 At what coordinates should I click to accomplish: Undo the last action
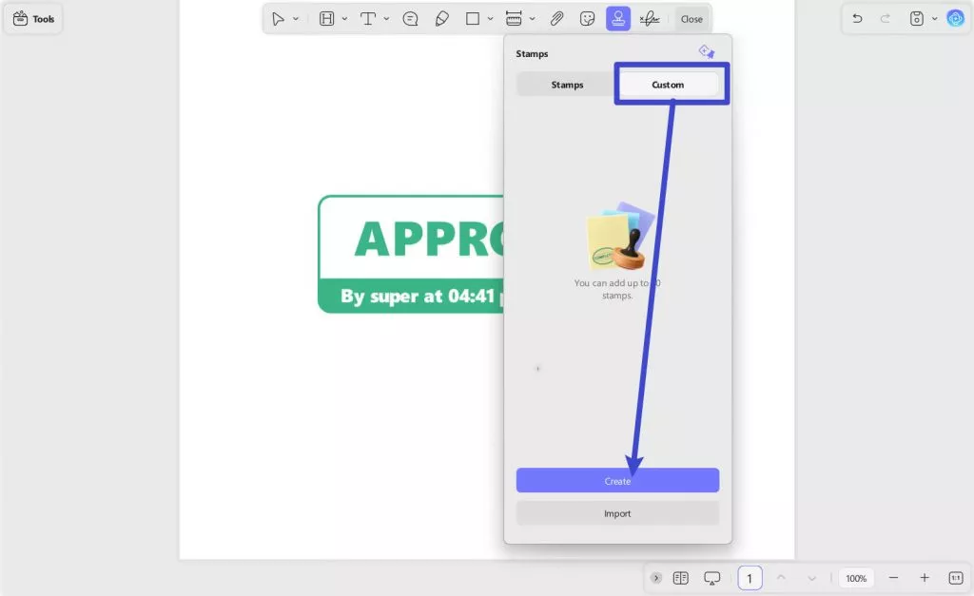[857, 19]
